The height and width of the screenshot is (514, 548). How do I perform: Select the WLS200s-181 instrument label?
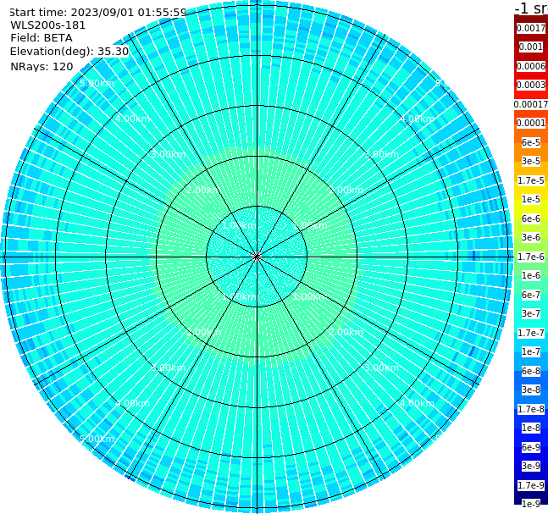coord(48,25)
